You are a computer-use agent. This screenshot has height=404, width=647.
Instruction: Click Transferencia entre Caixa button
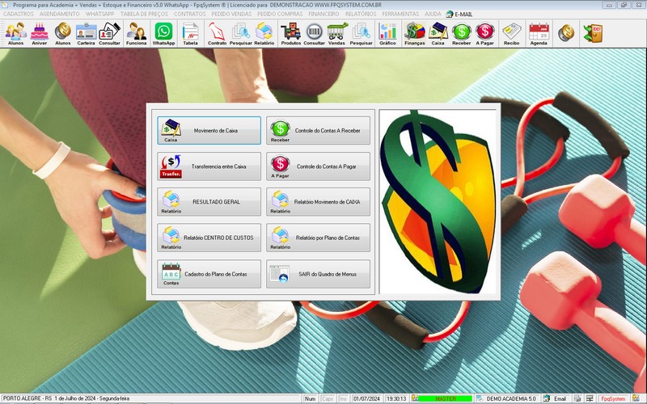pos(209,166)
